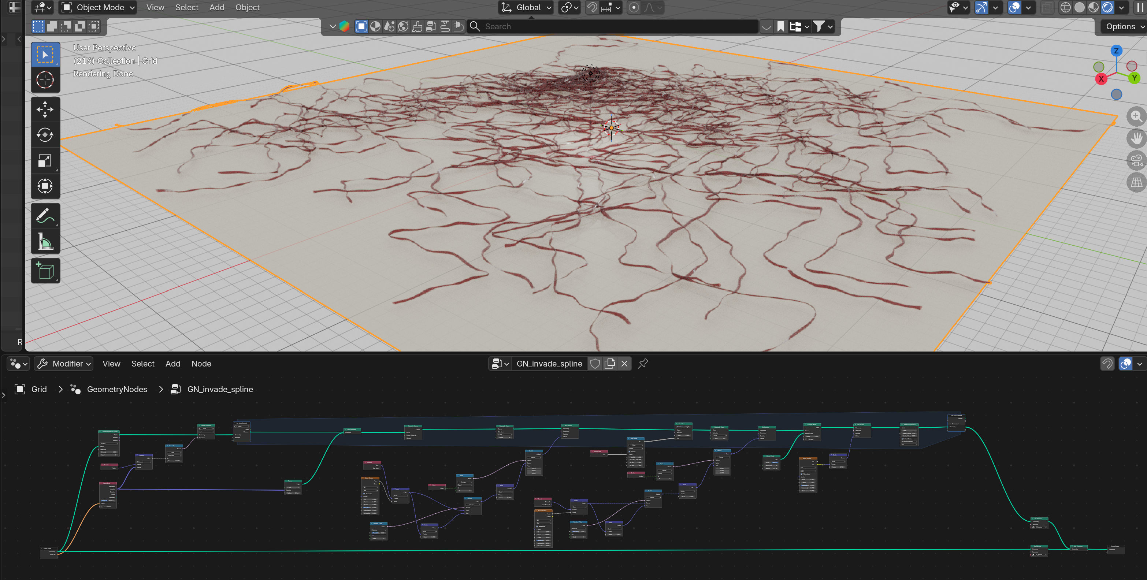Screen dimensions: 1147x580
Task: Pick the Rotate tool
Action: 45,135
